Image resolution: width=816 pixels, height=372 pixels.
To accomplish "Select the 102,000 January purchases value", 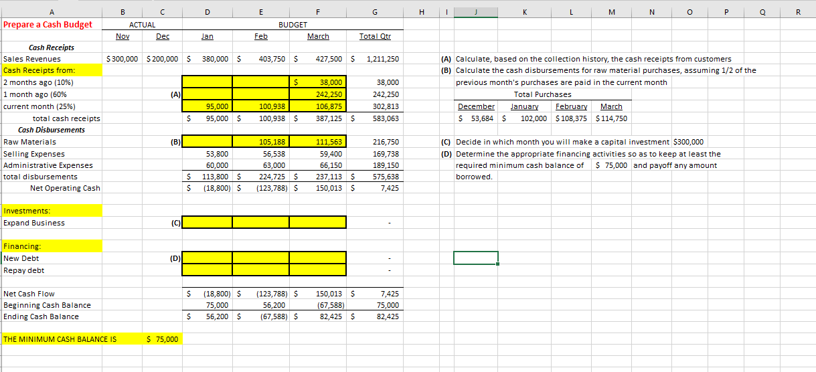I will click(x=525, y=118).
